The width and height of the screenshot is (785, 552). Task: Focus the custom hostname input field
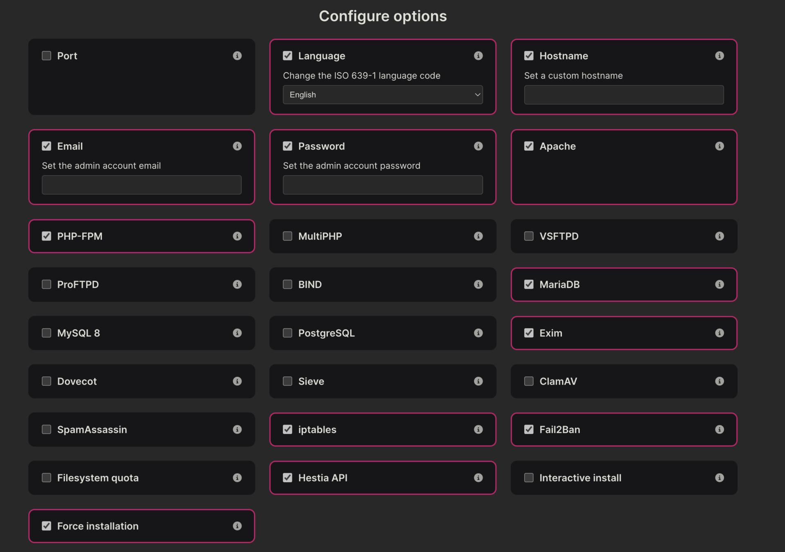tap(624, 95)
